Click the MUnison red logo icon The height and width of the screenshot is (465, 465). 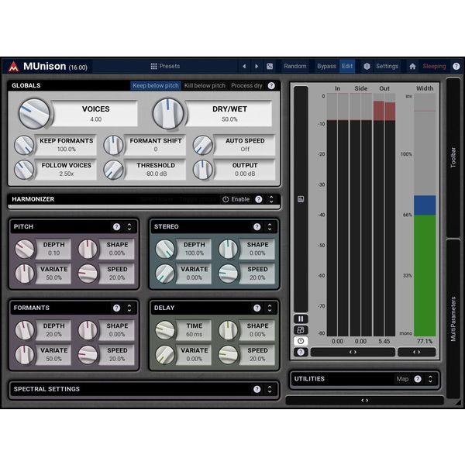coord(13,67)
